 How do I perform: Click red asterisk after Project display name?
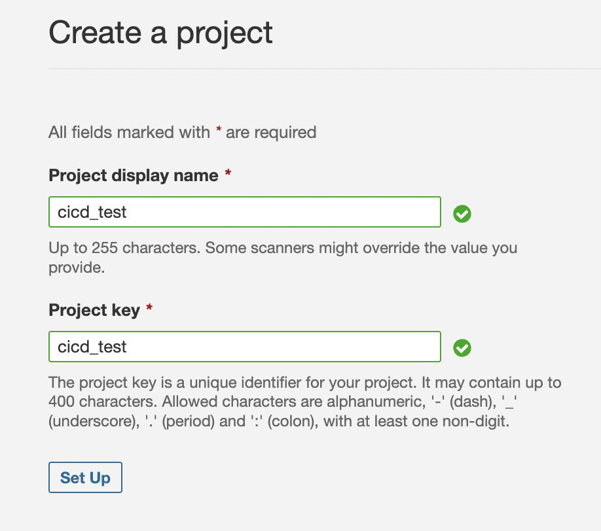[x=228, y=175]
